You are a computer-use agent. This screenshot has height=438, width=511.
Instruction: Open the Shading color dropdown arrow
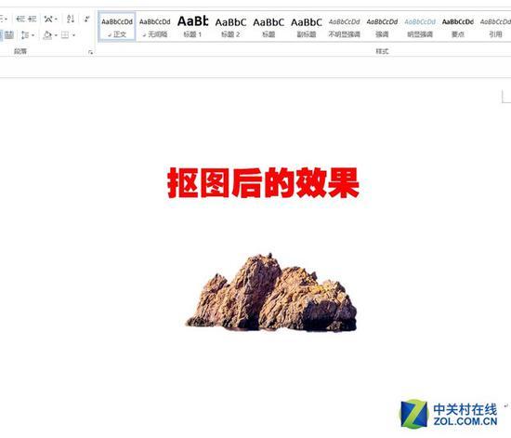56,35
